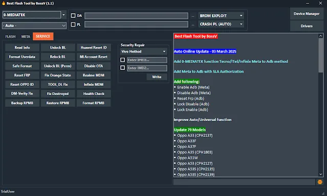Switch to the FLASH tab

(10, 36)
